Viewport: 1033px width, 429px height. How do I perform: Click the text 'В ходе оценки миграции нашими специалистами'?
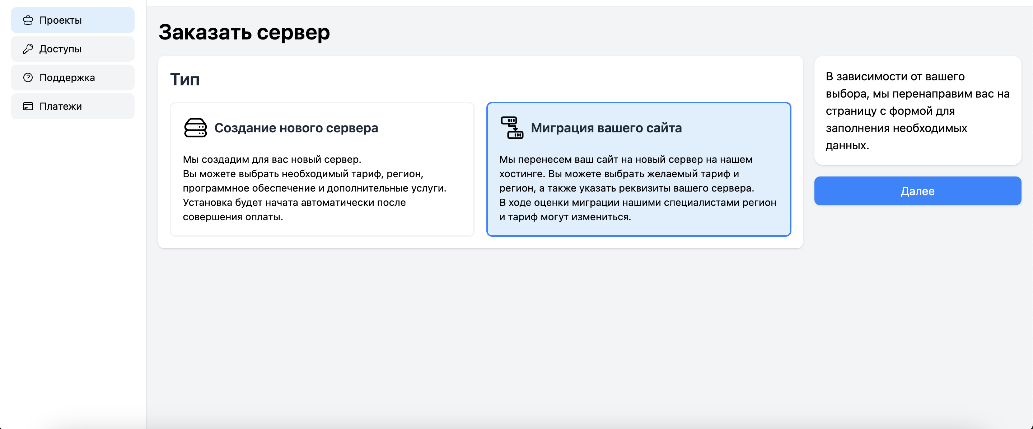620,202
